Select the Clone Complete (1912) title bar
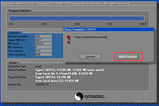Screen dimensions: 159x106 [109, 29]
